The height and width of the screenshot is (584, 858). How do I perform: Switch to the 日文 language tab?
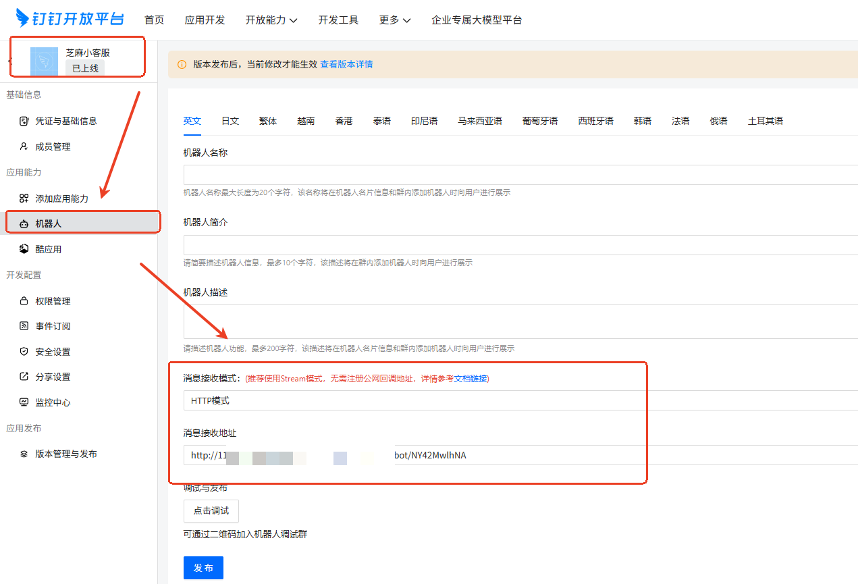coord(230,121)
